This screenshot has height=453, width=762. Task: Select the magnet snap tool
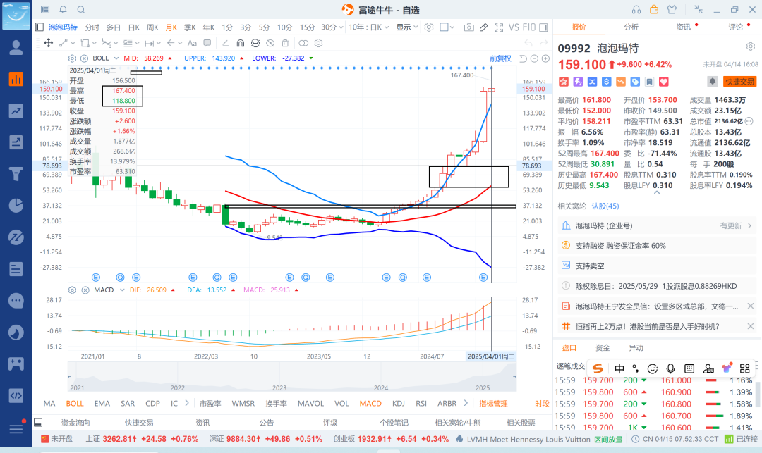pyautogui.click(x=240, y=43)
